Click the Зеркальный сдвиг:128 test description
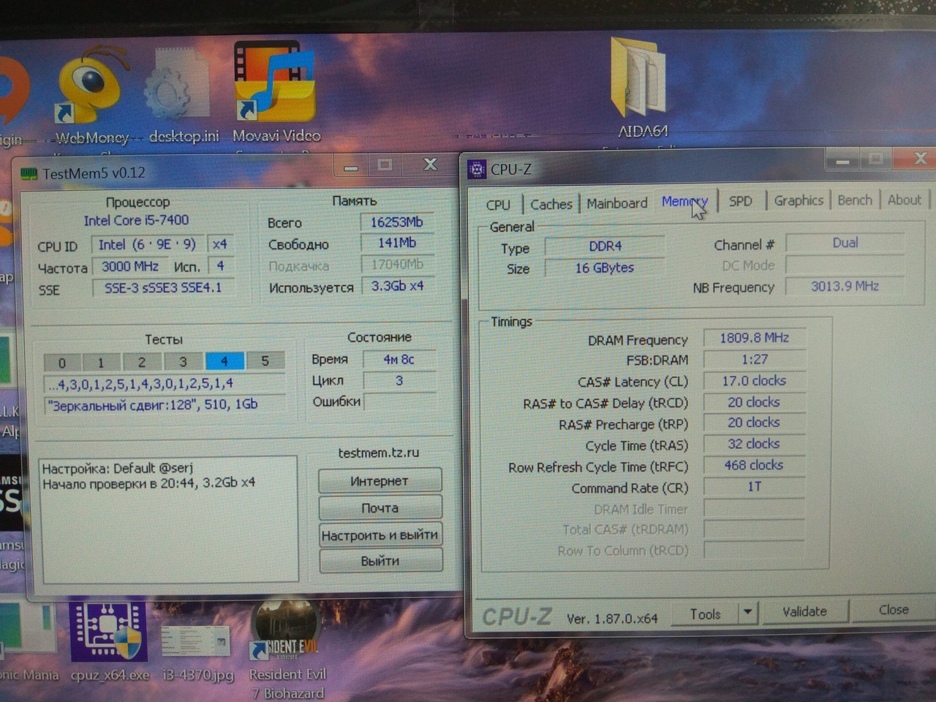The image size is (936, 702). [x=164, y=404]
